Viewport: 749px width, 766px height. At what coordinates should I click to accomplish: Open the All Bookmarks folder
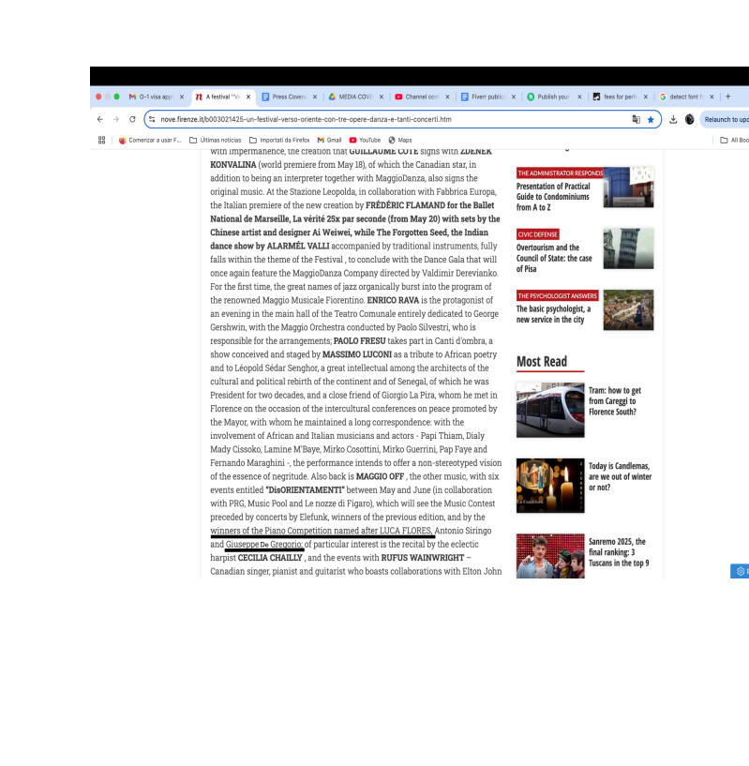(734, 141)
